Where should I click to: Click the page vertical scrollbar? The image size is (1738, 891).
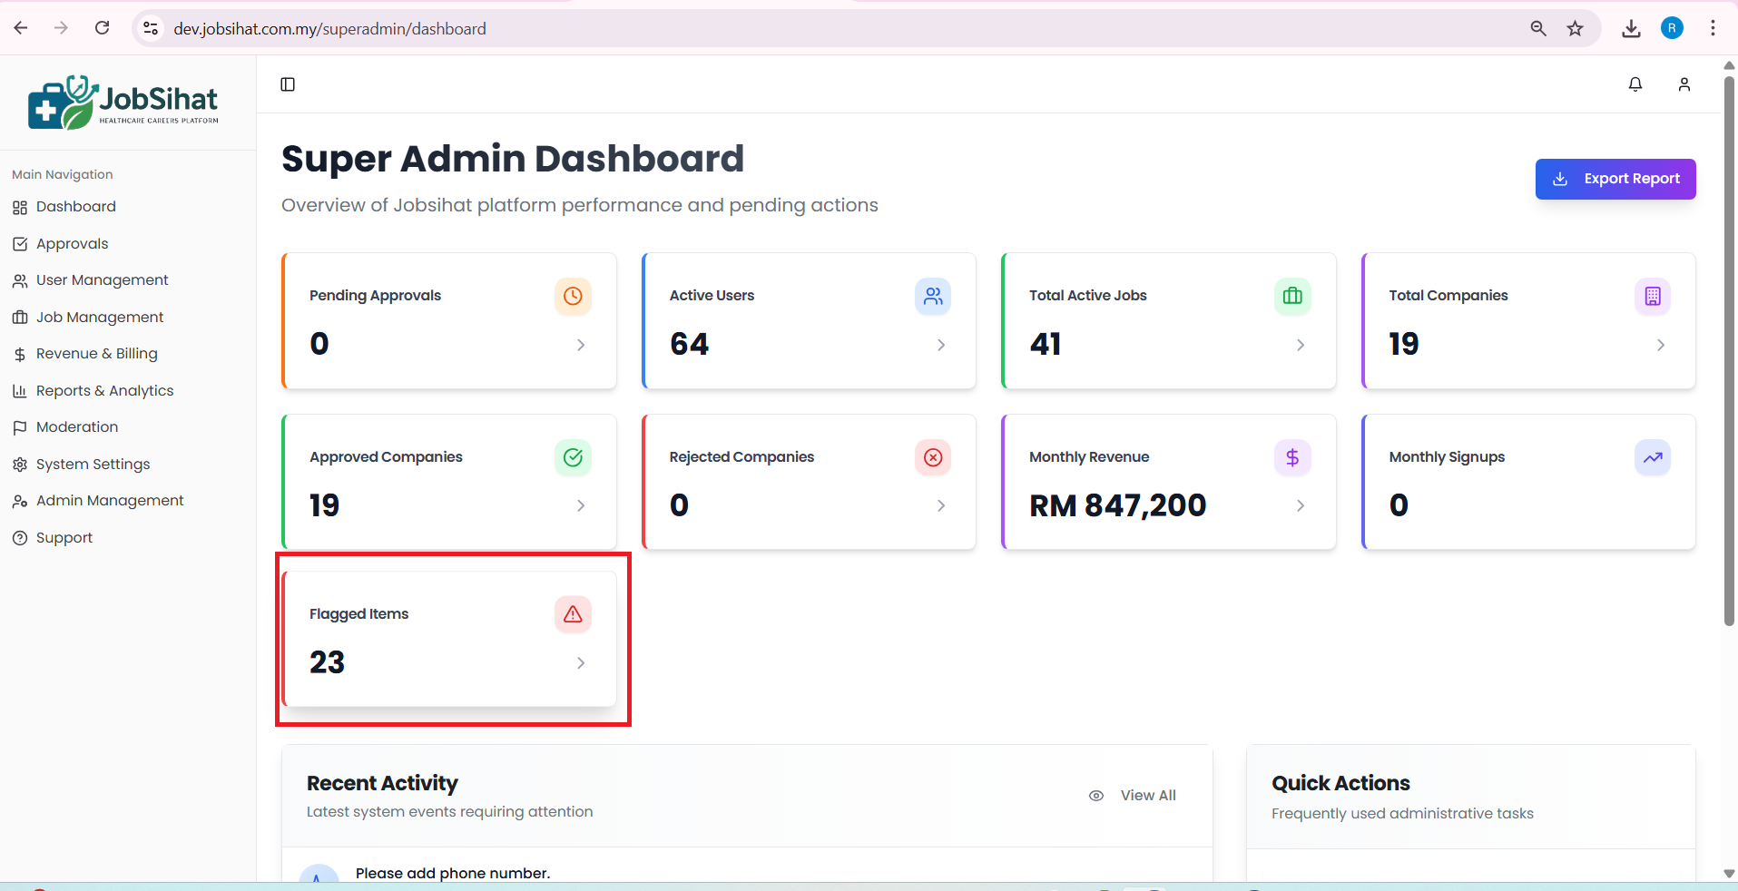click(1728, 363)
